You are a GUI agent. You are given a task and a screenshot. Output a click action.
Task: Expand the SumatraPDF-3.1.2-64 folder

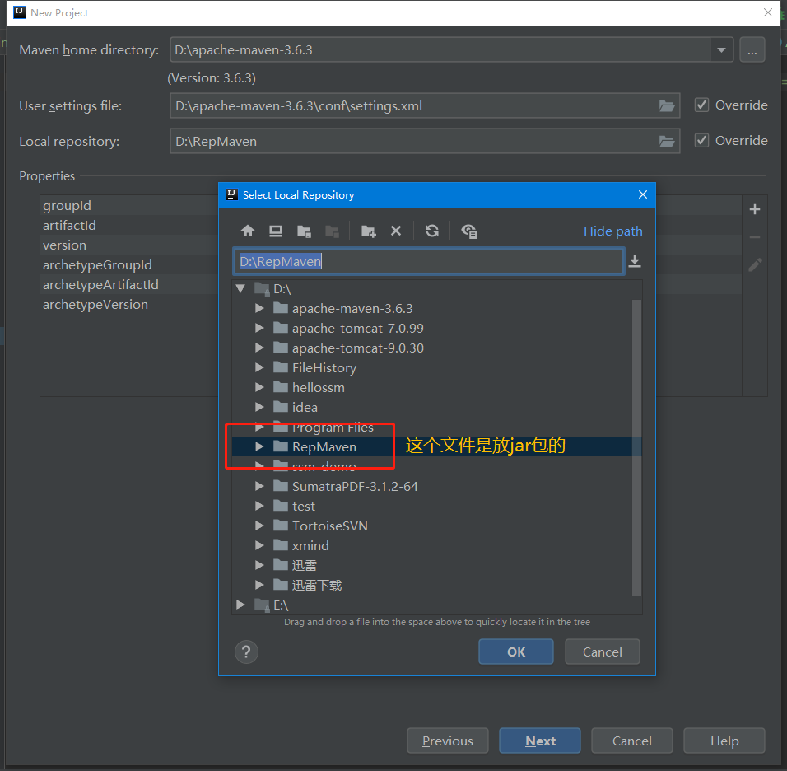point(259,486)
